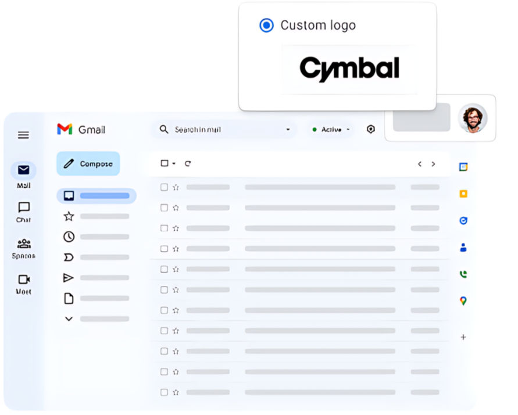Image resolution: width=518 pixels, height=415 pixels.
Task: Click the hexagon settings icon
Action: pyautogui.click(x=371, y=129)
